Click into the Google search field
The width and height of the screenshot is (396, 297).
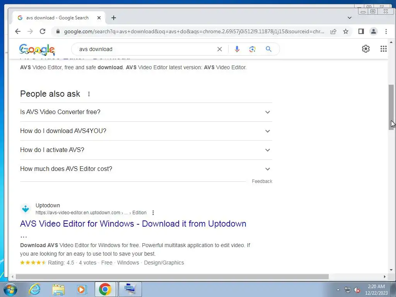coord(147,49)
